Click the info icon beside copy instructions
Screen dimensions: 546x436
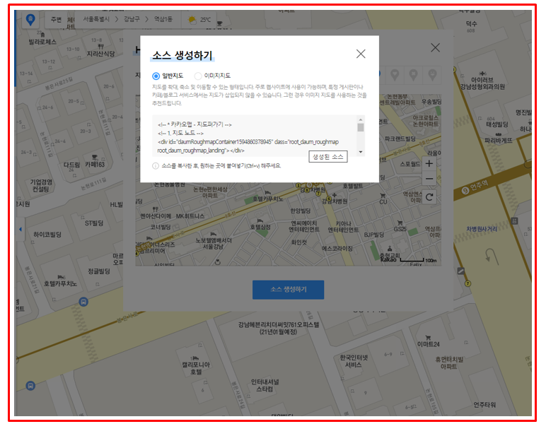tap(156, 166)
